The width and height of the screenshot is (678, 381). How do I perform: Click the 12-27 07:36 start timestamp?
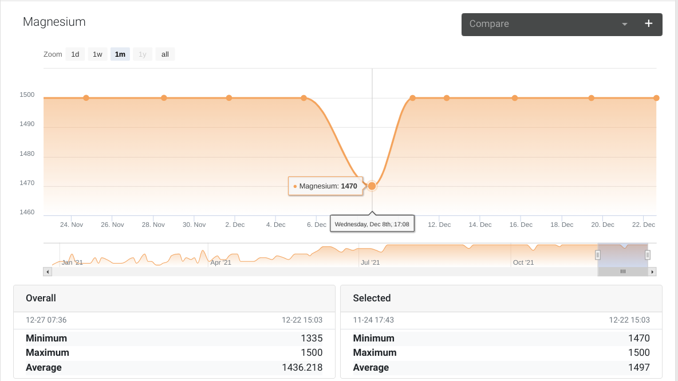pyautogui.click(x=46, y=320)
